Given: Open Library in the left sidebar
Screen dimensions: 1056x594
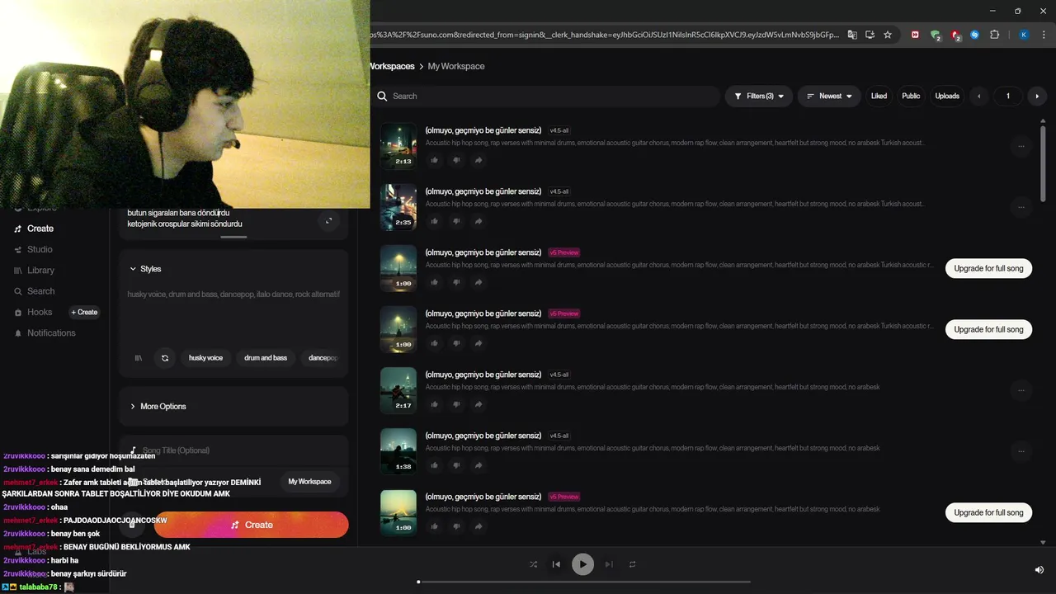Looking at the screenshot, I should [x=40, y=271].
